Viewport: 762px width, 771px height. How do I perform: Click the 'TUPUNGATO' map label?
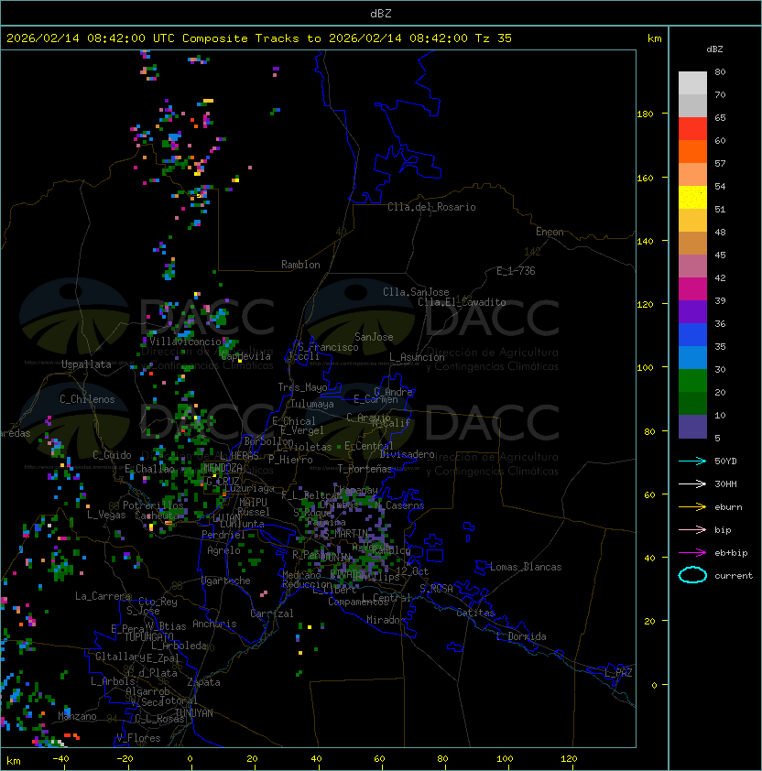(x=148, y=637)
